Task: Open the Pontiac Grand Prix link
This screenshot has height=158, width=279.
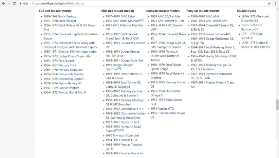Action: point(70,92)
